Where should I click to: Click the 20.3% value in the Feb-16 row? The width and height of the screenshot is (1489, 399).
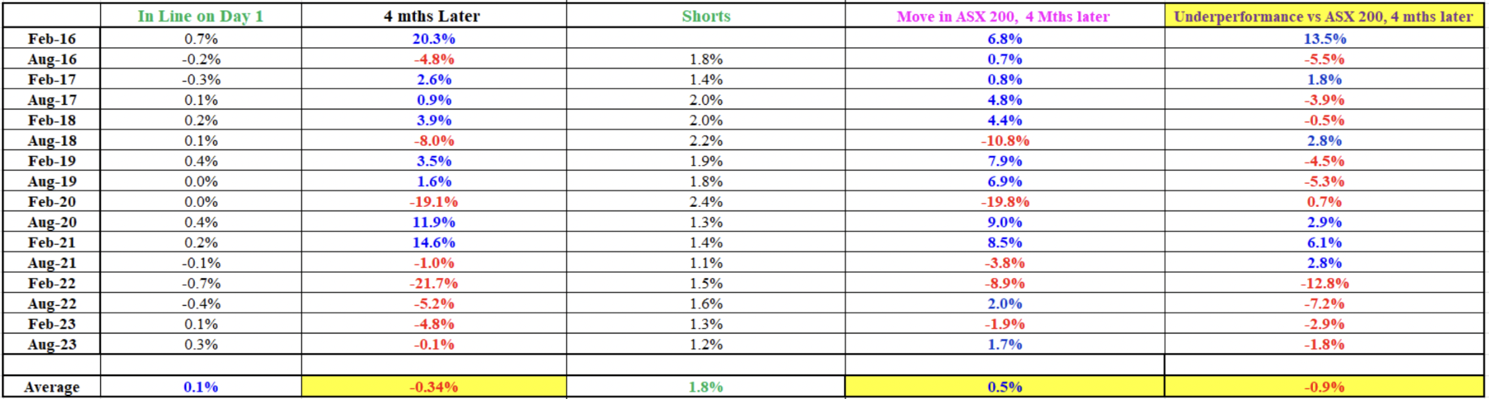point(434,39)
